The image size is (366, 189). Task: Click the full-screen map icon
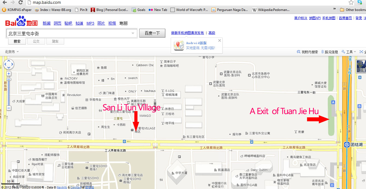click(361, 52)
